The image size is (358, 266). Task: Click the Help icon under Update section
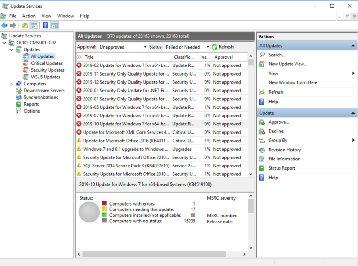pos(262,178)
